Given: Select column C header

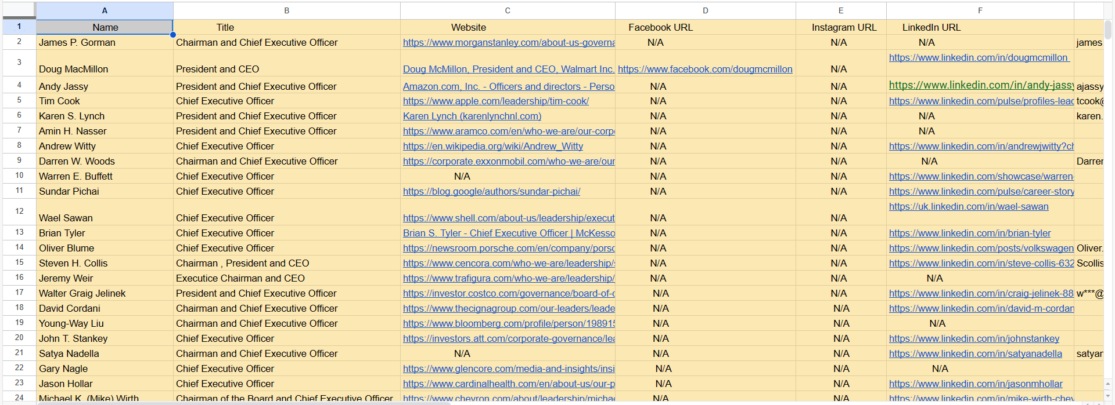Looking at the screenshot, I should point(508,10).
